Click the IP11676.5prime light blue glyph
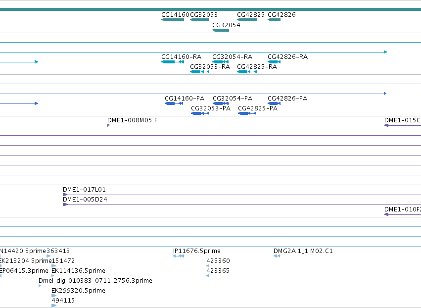421x308 pixels. 179,256
